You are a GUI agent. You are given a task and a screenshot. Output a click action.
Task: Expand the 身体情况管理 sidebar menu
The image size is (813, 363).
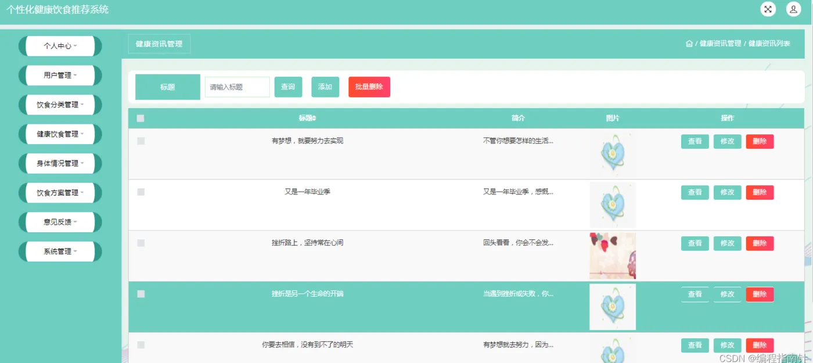click(x=60, y=164)
